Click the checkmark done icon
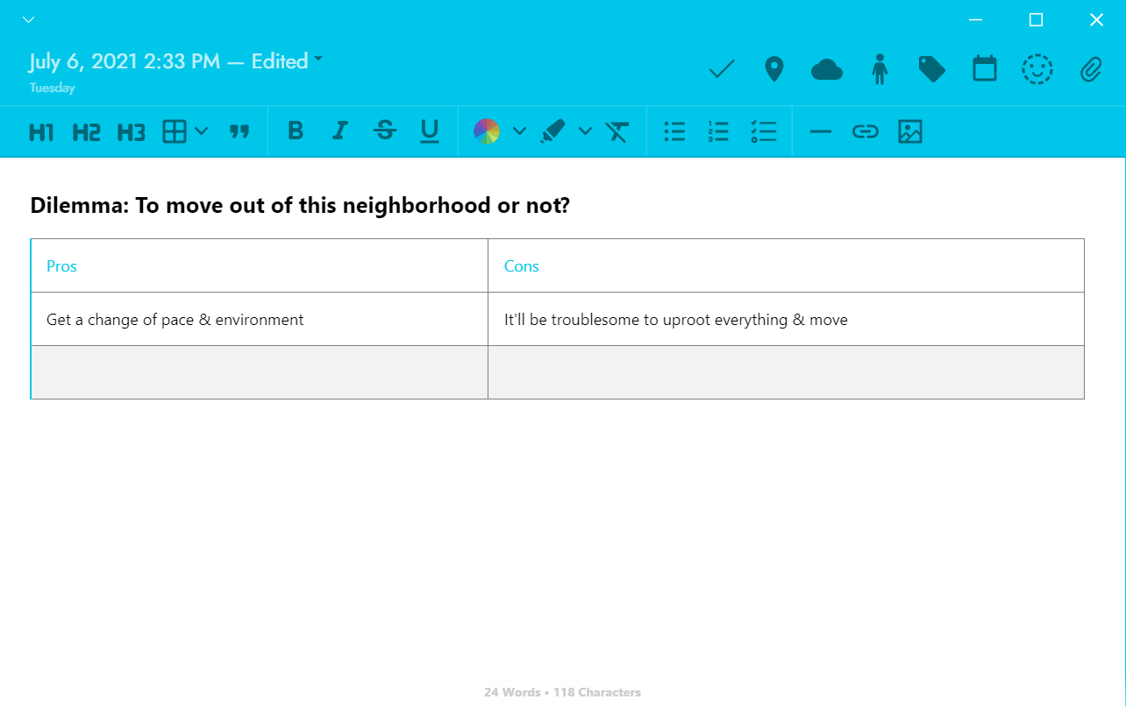The height and width of the screenshot is (707, 1126). tap(722, 69)
